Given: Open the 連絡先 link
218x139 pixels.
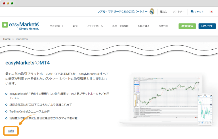Looking at the screenshot, I should pyautogui.click(x=163, y=12).
